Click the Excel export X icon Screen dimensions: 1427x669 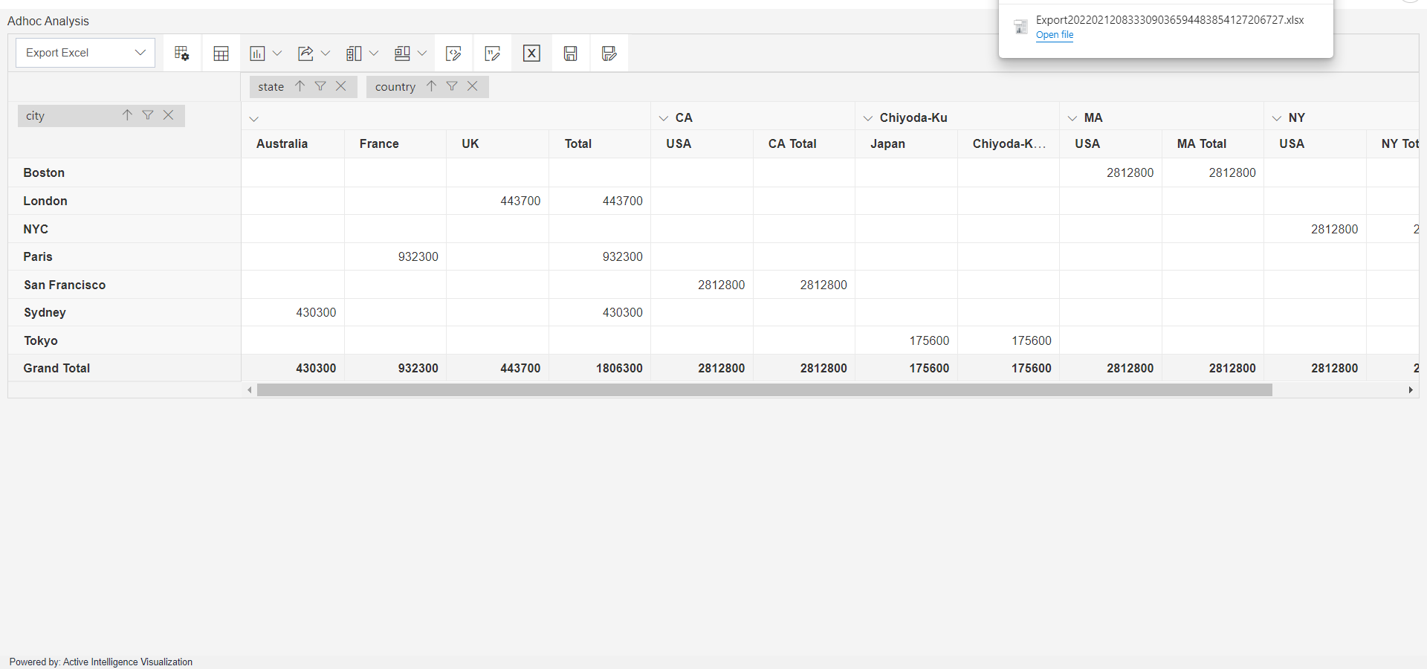tap(531, 53)
